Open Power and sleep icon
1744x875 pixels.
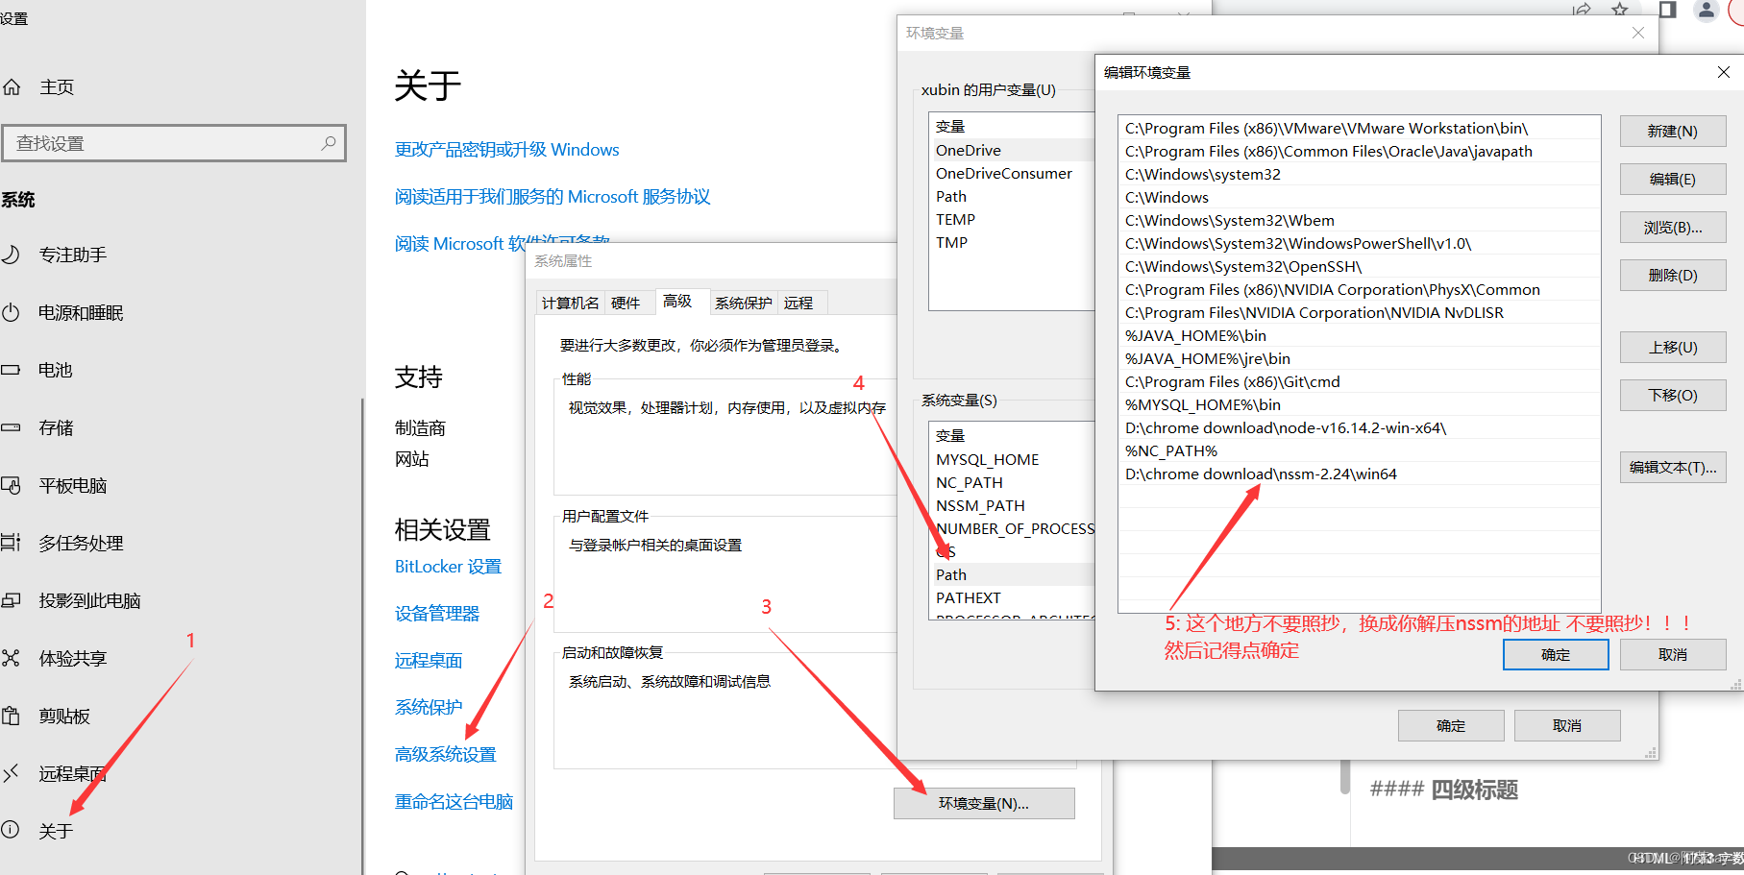(x=11, y=312)
